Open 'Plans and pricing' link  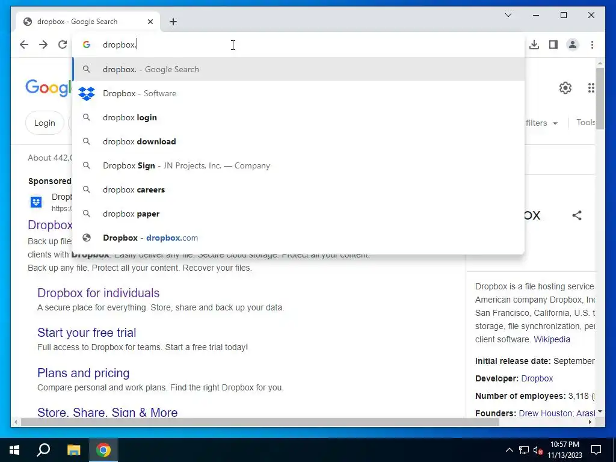click(x=83, y=373)
